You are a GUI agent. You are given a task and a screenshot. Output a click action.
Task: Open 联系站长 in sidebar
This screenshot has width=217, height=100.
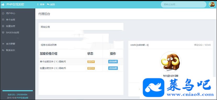point(10,50)
